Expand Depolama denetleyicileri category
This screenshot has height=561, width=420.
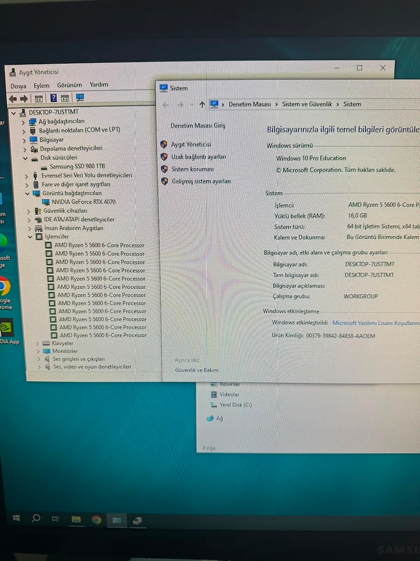click(x=25, y=149)
